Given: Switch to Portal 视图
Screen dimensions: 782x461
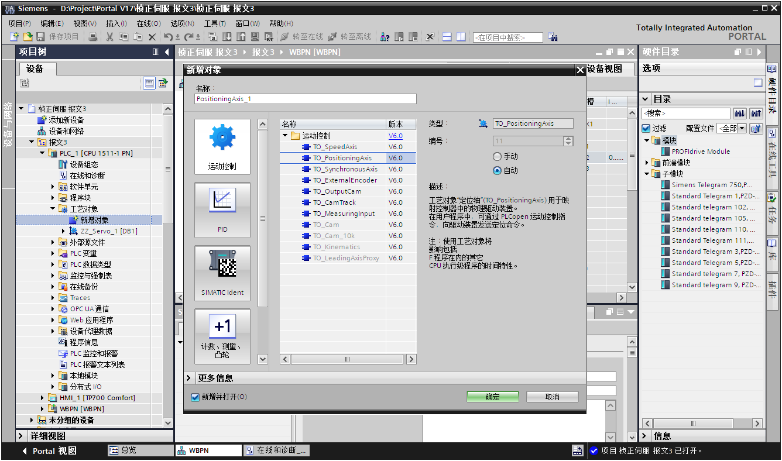Looking at the screenshot, I should [x=50, y=451].
